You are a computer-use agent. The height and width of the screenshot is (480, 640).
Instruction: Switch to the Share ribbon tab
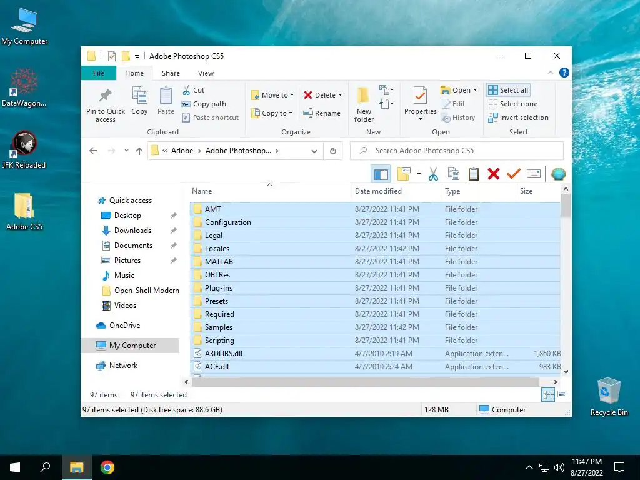pyautogui.click(x=171, y=73)
